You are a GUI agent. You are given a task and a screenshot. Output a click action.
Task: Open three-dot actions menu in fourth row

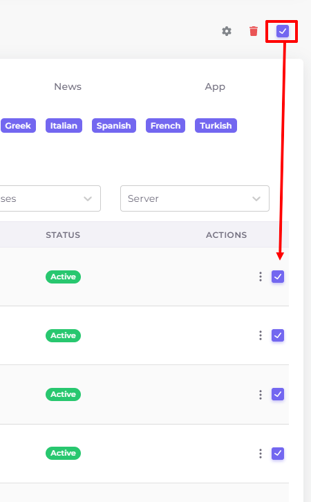(x=261, y=454)
